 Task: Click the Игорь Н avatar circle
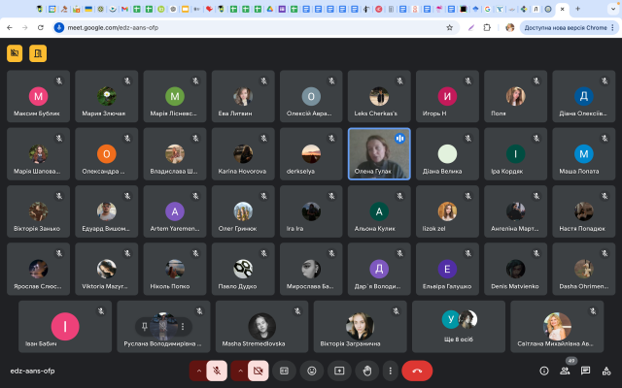tap(447, 96)
